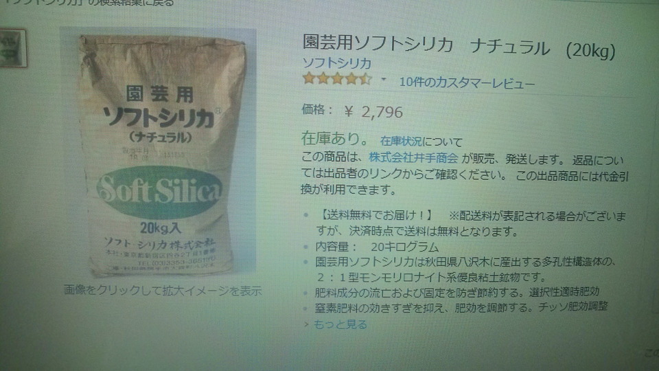Viewport: 659px width, 371px height.
Task: Open seller 株式会社井手商会 link
Action: pyautogui.click(x=413, y=158)
